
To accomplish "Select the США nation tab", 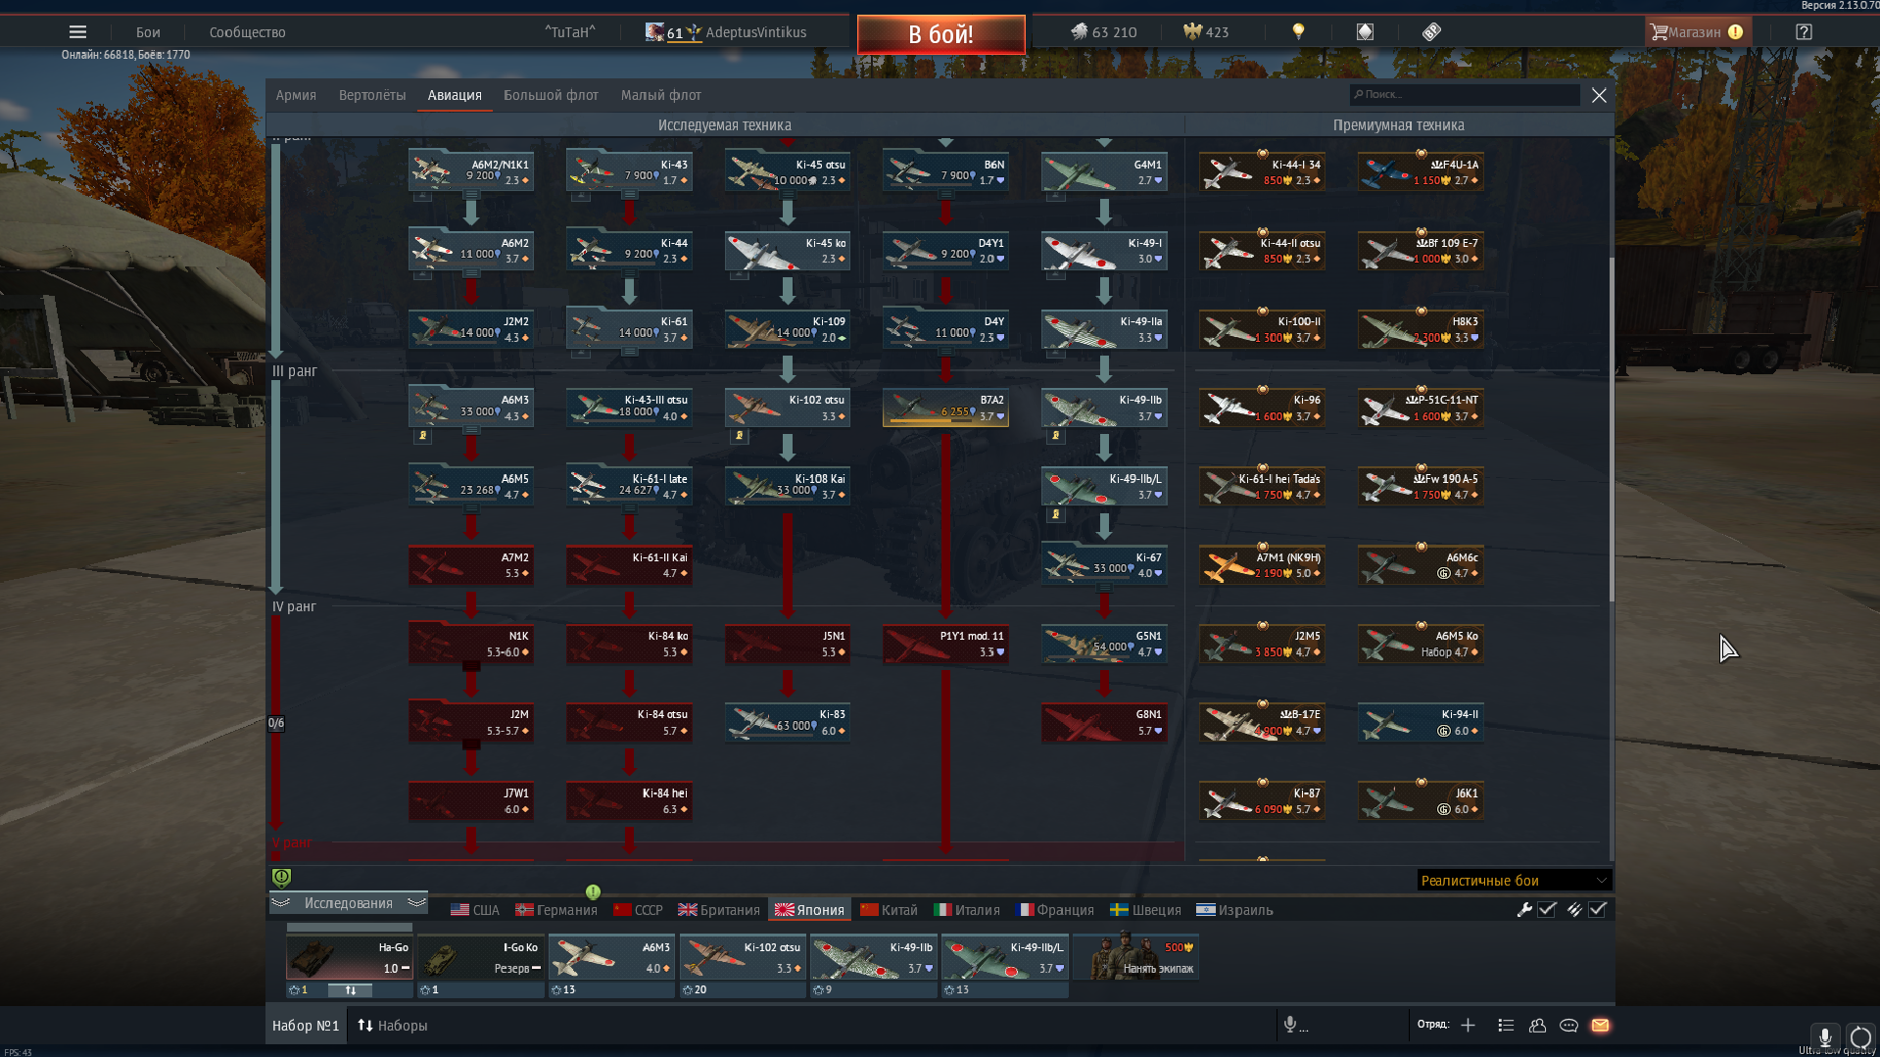I will coord(475,910).
